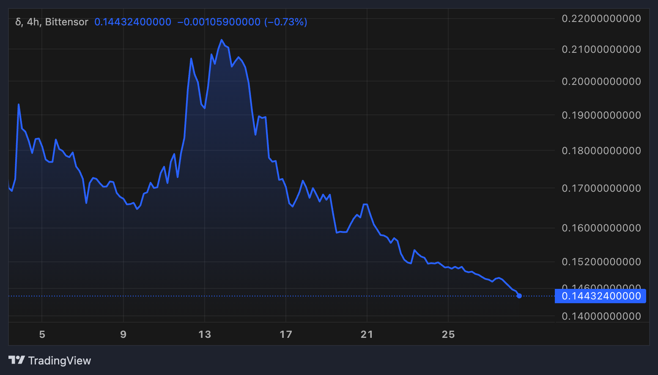
Task: Toggle the dotted last-price line
Action: tap(254, 296)
